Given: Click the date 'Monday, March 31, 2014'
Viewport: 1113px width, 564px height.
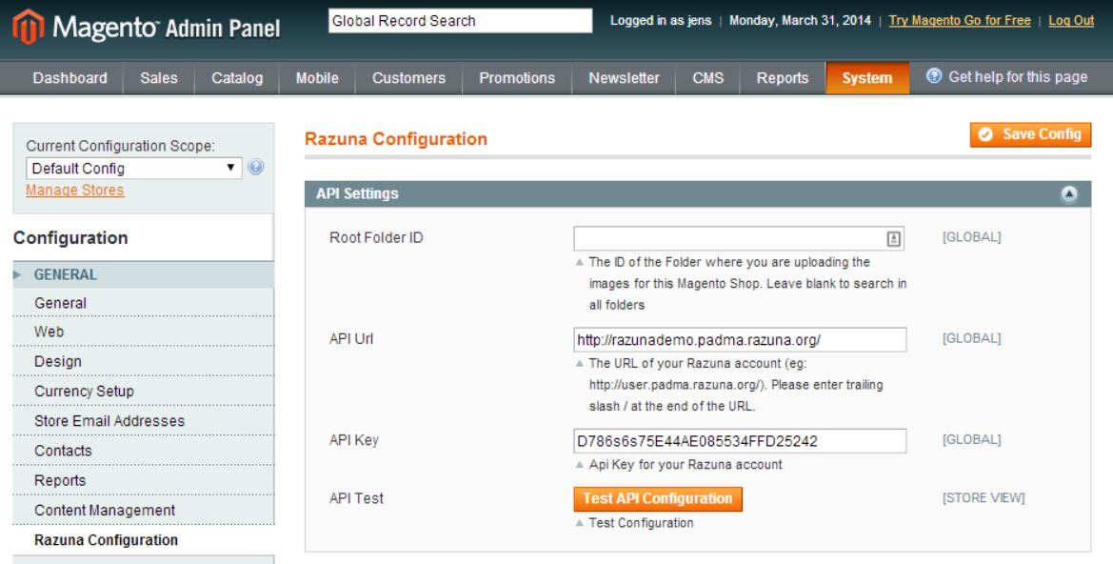Looking at the screenshot, I should pyautogui.click(x=800, y=21).
